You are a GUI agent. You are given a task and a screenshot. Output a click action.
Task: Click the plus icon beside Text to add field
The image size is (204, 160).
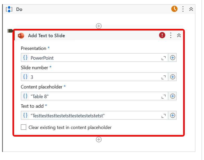(x=173, y=115)
